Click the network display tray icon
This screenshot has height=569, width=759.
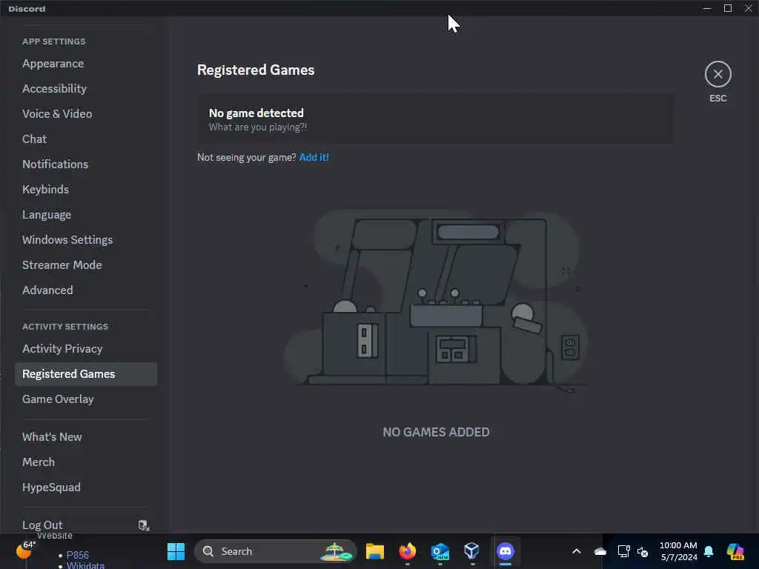(x=623, y=551)
